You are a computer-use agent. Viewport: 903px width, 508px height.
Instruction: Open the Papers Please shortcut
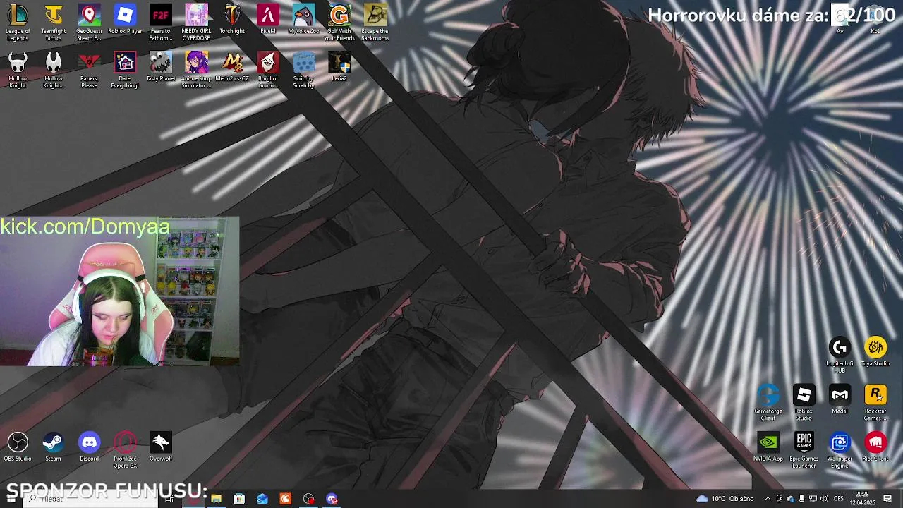coord(89,70)
